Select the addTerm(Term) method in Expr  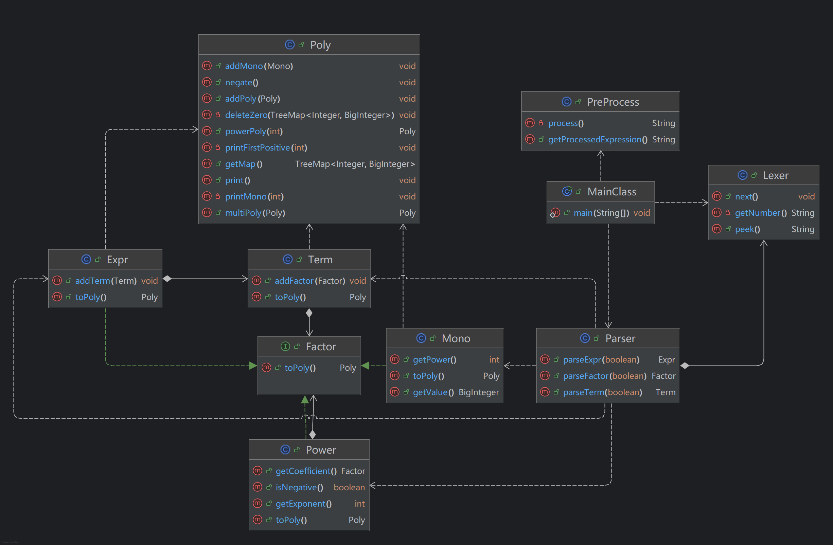click(106, 281)
